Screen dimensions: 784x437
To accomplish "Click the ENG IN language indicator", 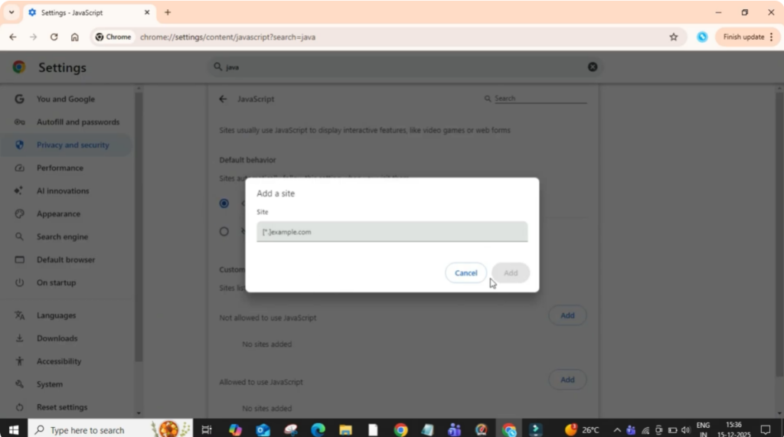I will pyautogui.click(x=703, y=430).
